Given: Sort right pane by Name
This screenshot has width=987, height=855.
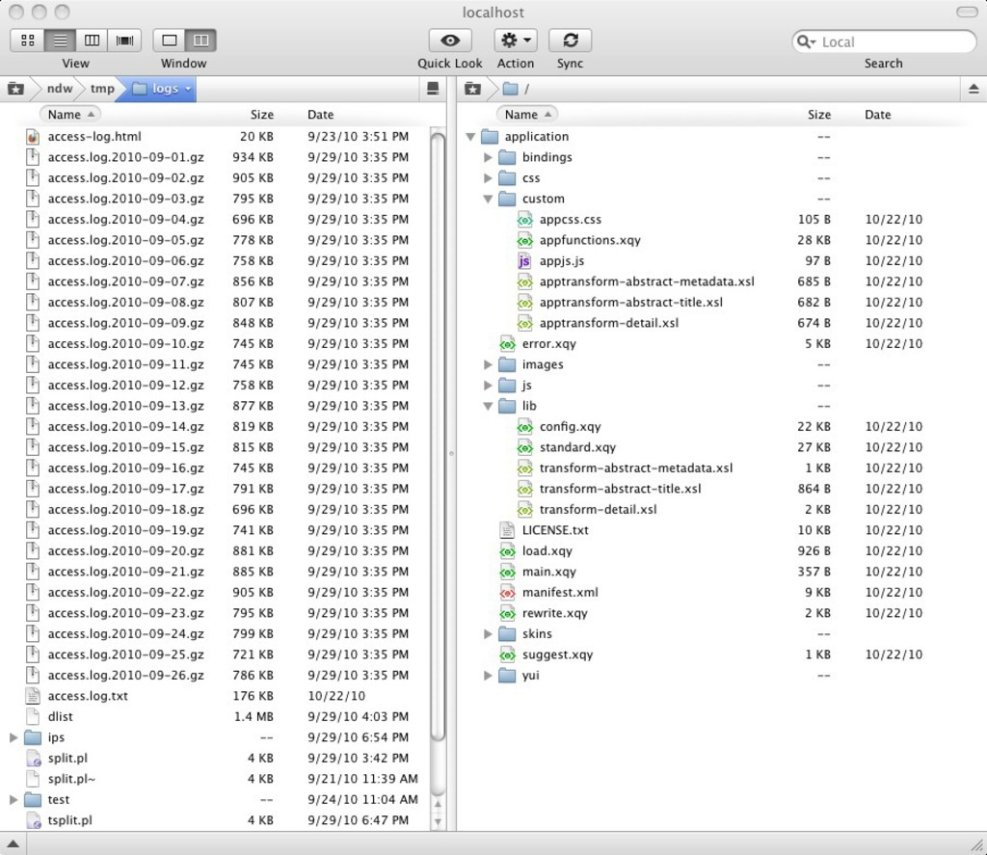Looking at the screenshot, I should tap(527, 115).
